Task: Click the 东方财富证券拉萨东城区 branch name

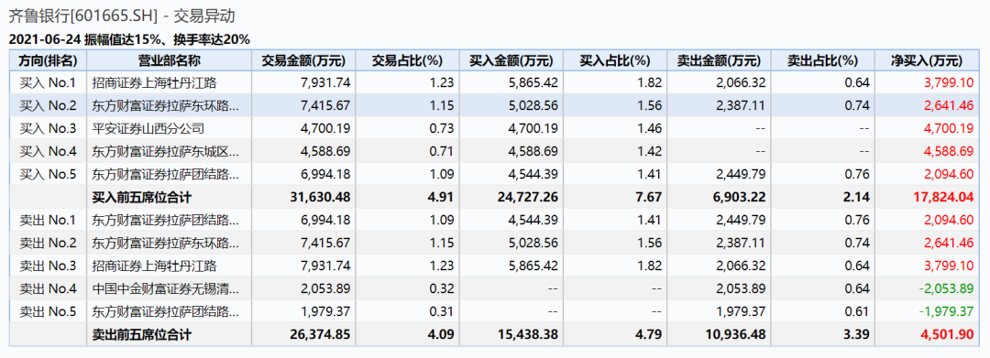Action: click(166, 151)
